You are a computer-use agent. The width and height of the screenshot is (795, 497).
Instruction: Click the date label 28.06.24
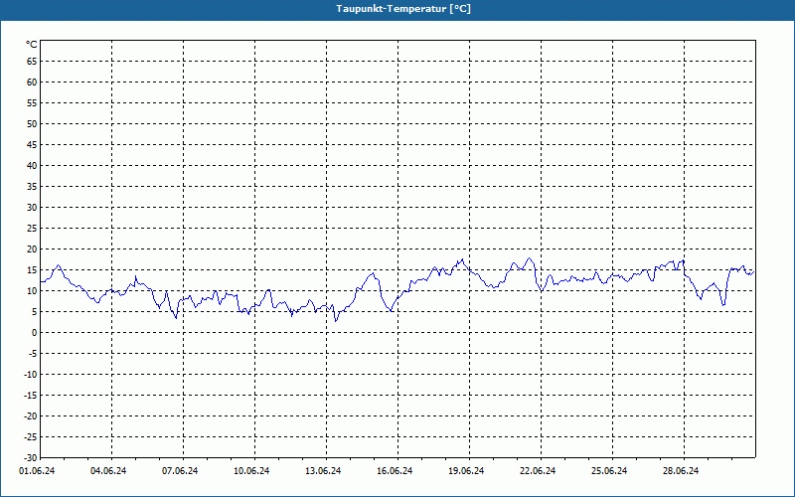[681, 471]
